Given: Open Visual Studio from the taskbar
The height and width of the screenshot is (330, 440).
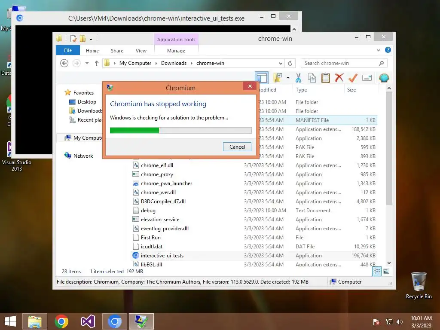Looking at the screenshot, I should coord(88,321).
